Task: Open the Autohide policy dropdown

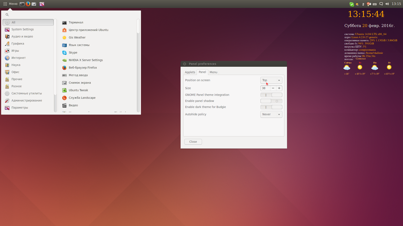Action: click(x=271, y=114)
